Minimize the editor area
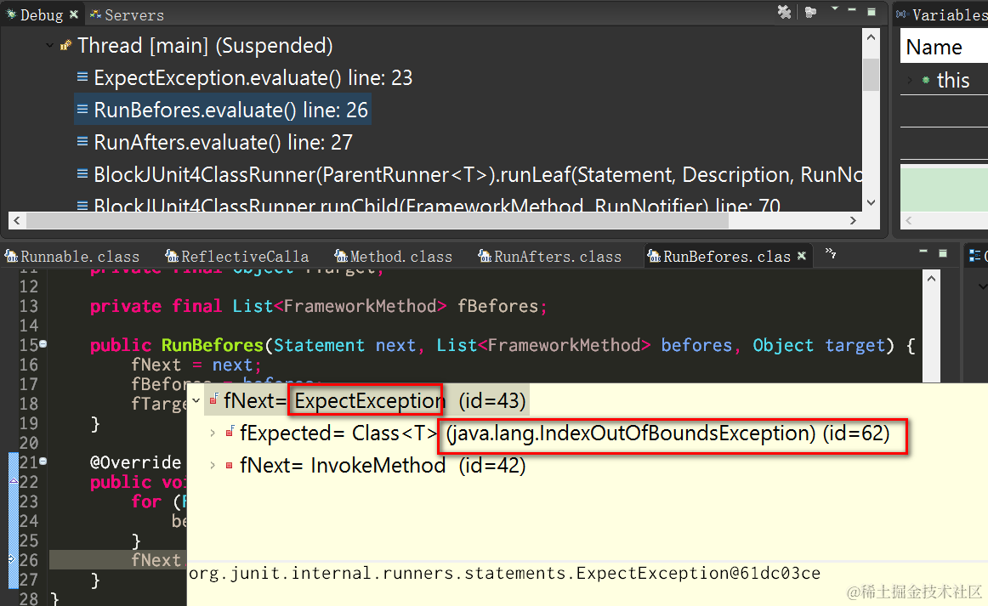This screenshot has height=606, width=988. tap(923, 252)
